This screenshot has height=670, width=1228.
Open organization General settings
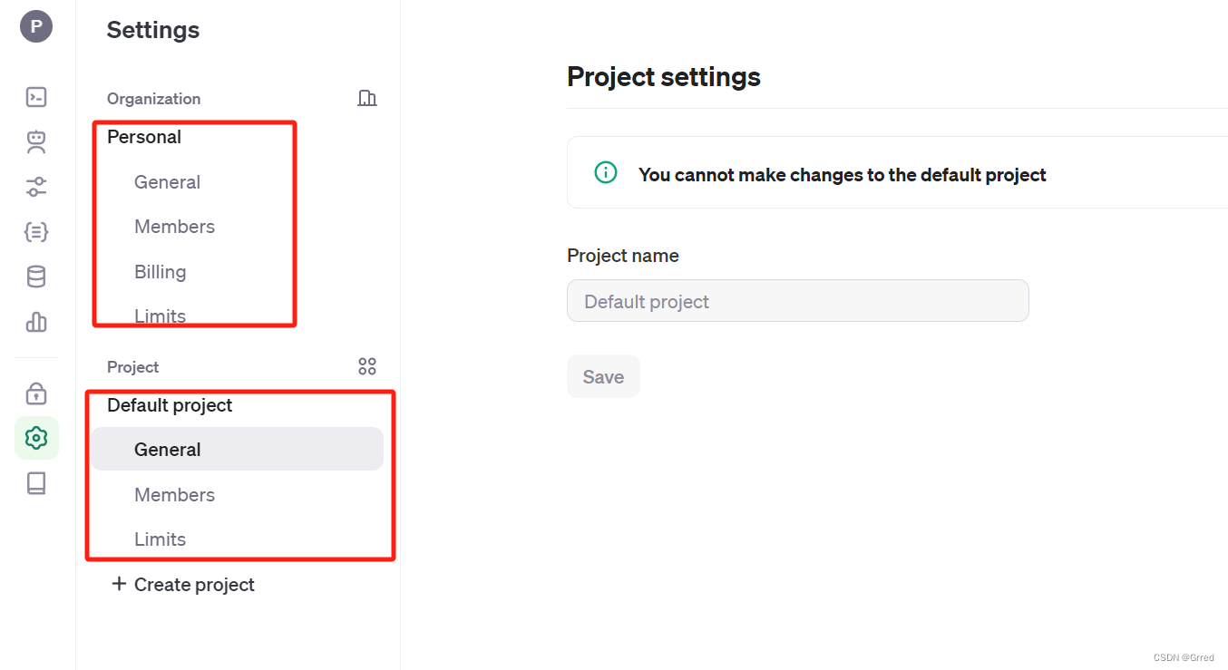pos(167,182)
